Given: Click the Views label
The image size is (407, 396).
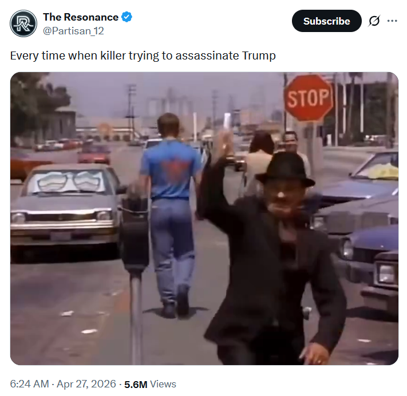Looking at the screenshot, I should coord(163,384).
